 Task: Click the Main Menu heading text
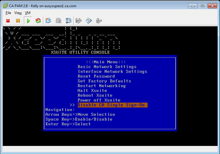click(106, 62)
